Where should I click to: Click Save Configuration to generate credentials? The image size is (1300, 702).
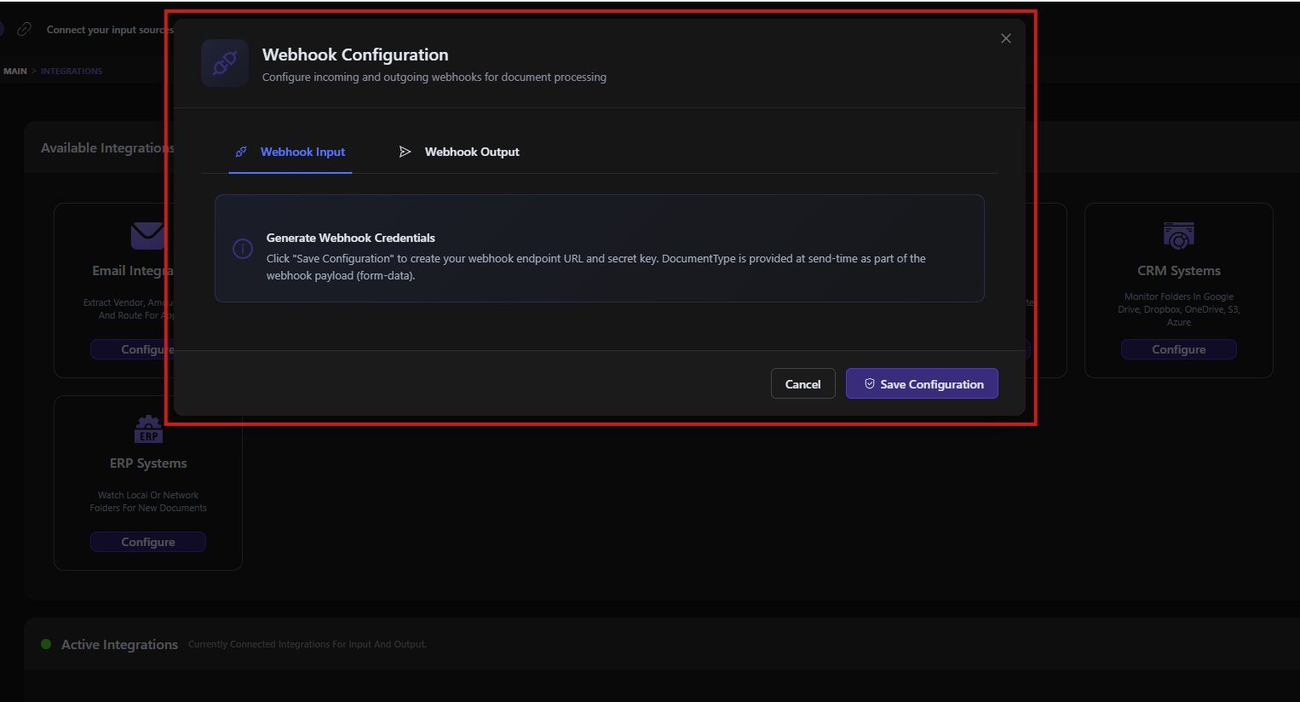point(922,384)
